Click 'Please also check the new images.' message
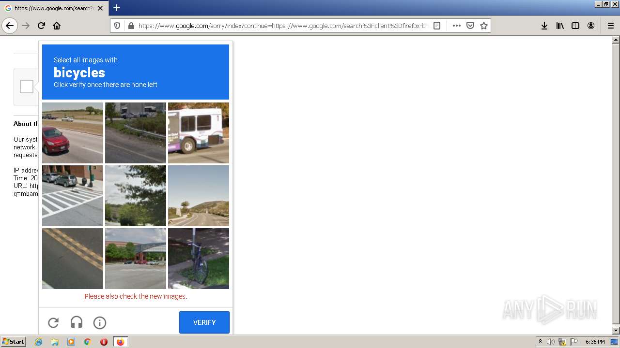 pyautogui.click(x=136, y=296)
